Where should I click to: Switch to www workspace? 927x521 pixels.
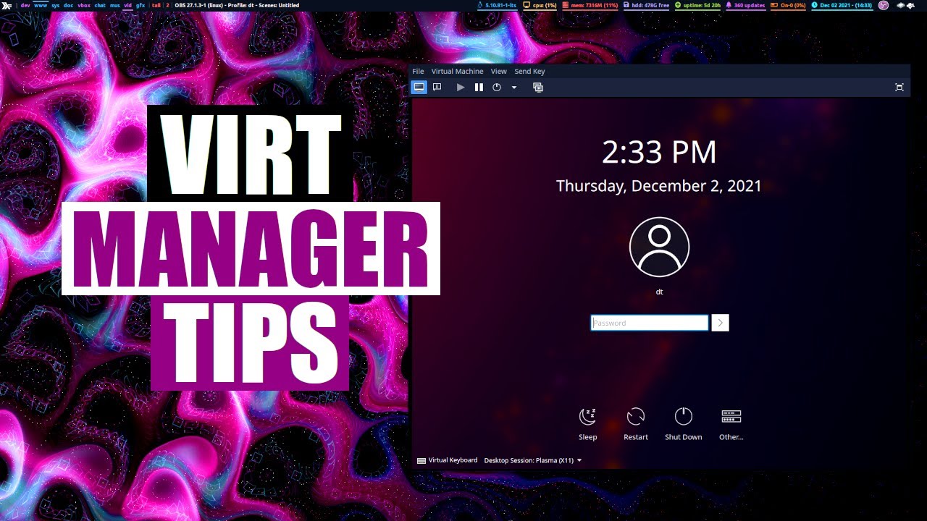coord(41,5)
